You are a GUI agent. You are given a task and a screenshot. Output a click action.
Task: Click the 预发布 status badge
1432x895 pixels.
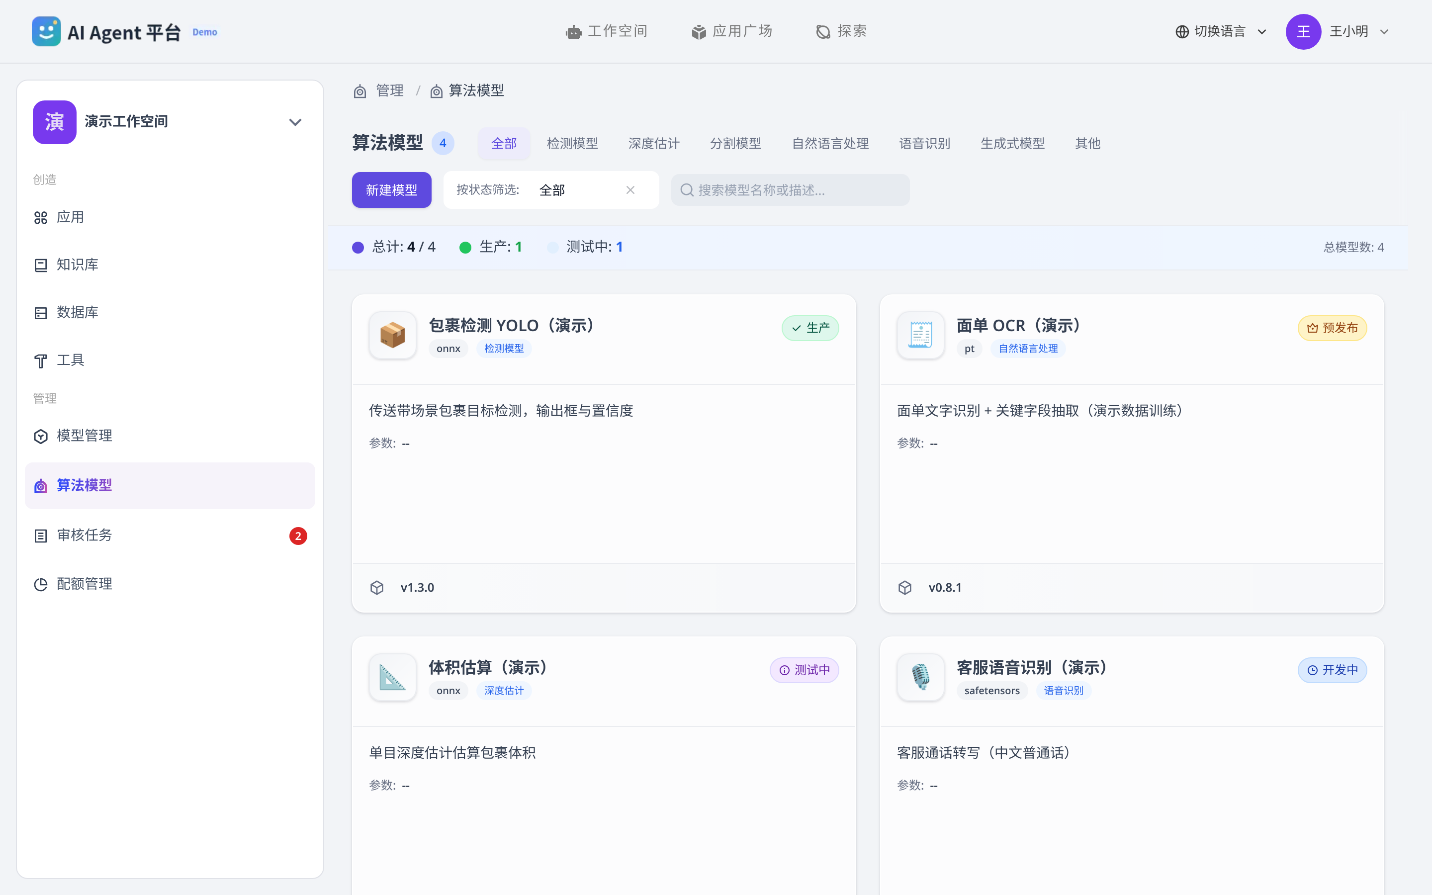pyautogui.click(x=1332, y=328)
